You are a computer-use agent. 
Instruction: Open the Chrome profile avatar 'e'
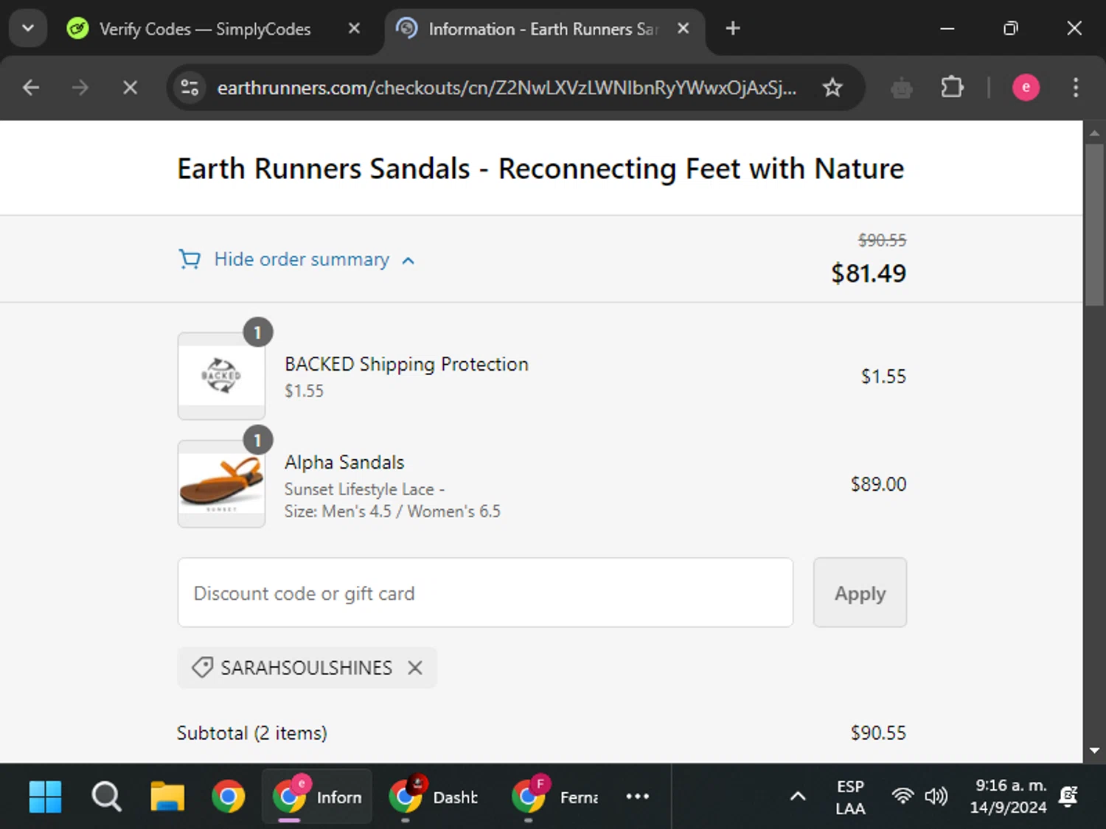tap(1026, 88)
